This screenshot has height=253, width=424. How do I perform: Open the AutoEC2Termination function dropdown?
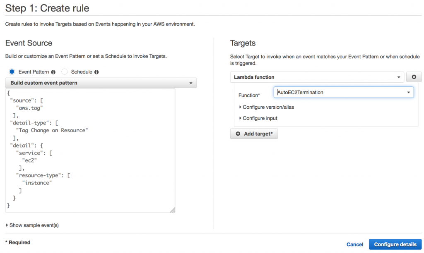[x=344, y=92]
